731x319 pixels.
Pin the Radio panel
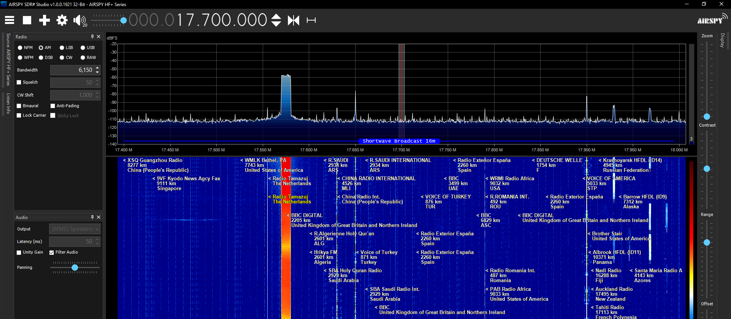tap(92, 37)
